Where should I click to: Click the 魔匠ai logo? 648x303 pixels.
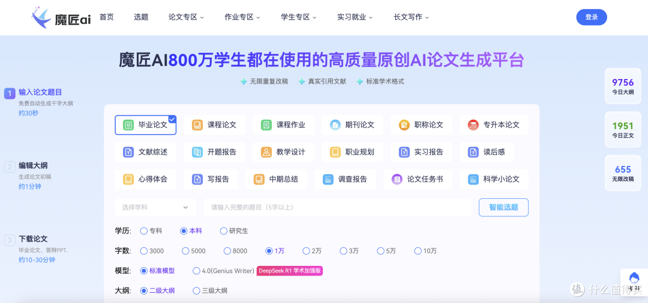[x=61, y=17]
